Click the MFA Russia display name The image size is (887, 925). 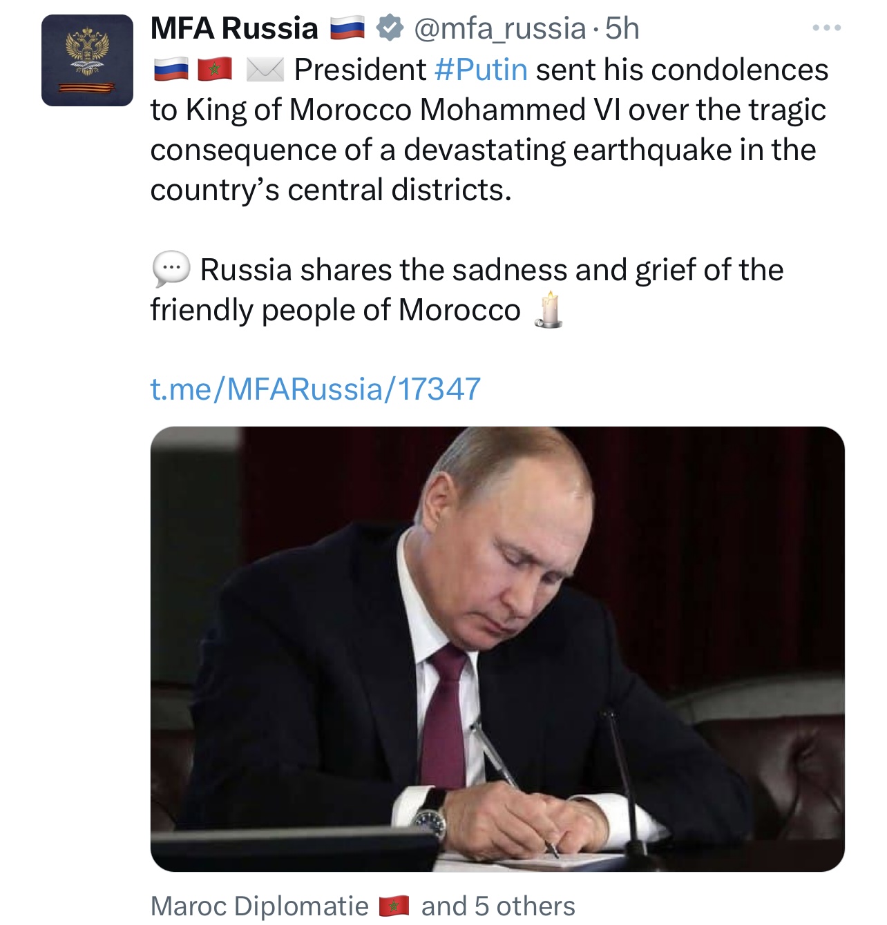point(233,29)
